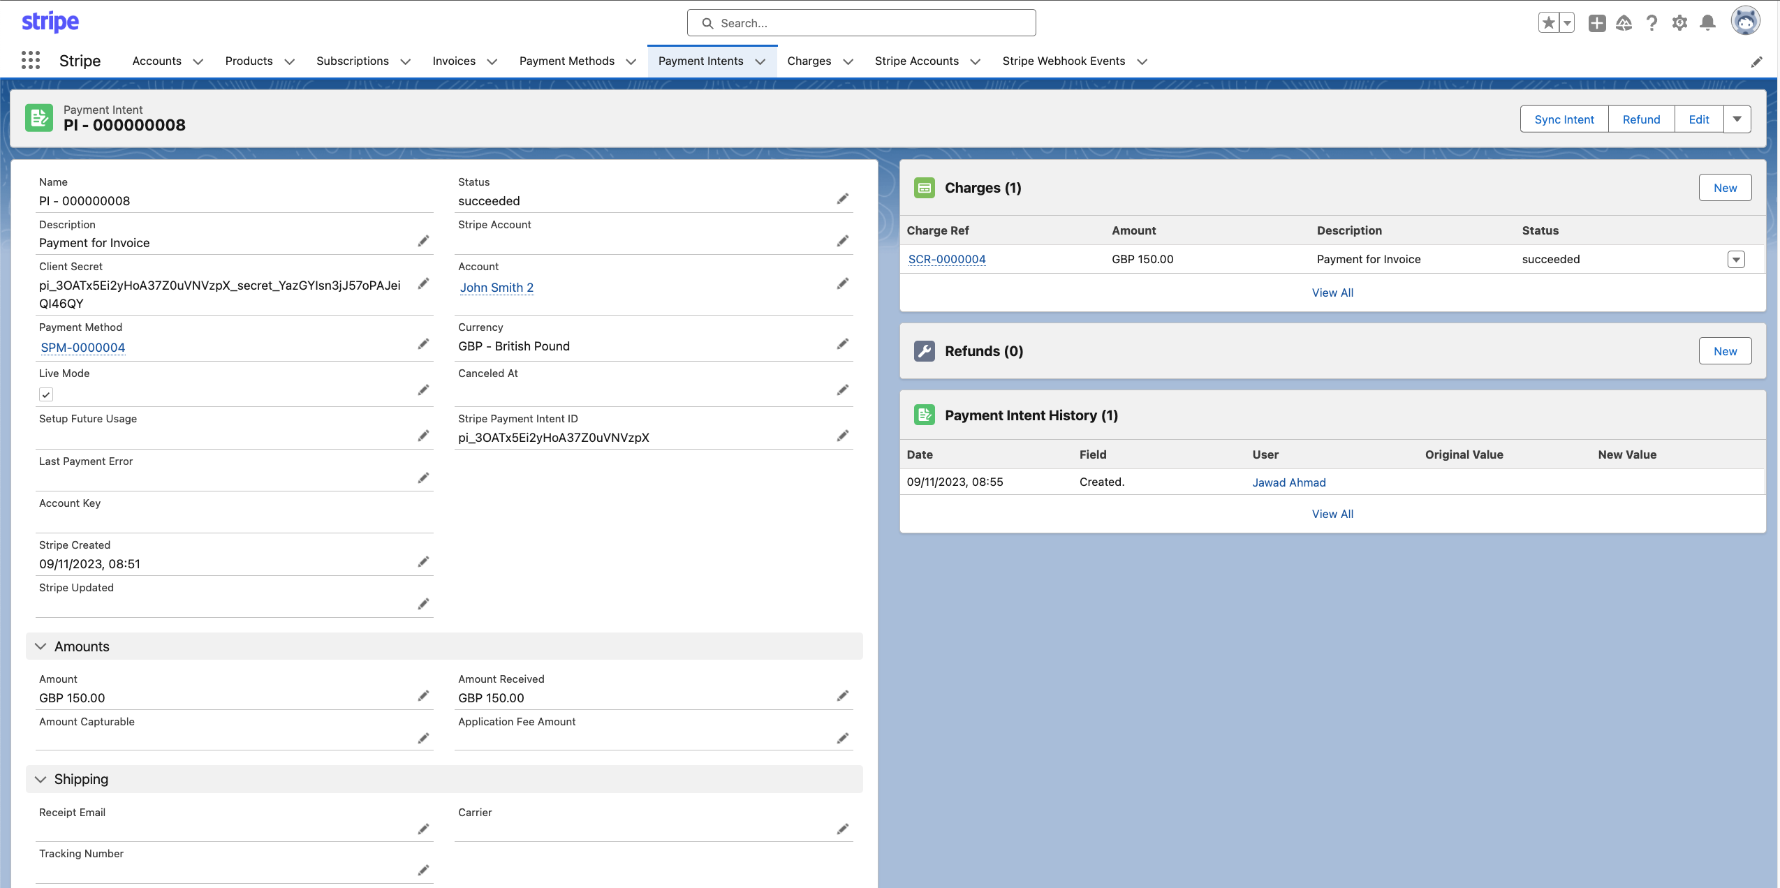Collapse the Amounts section
This screenshot has height=888, width=1780.
point(41,646)
